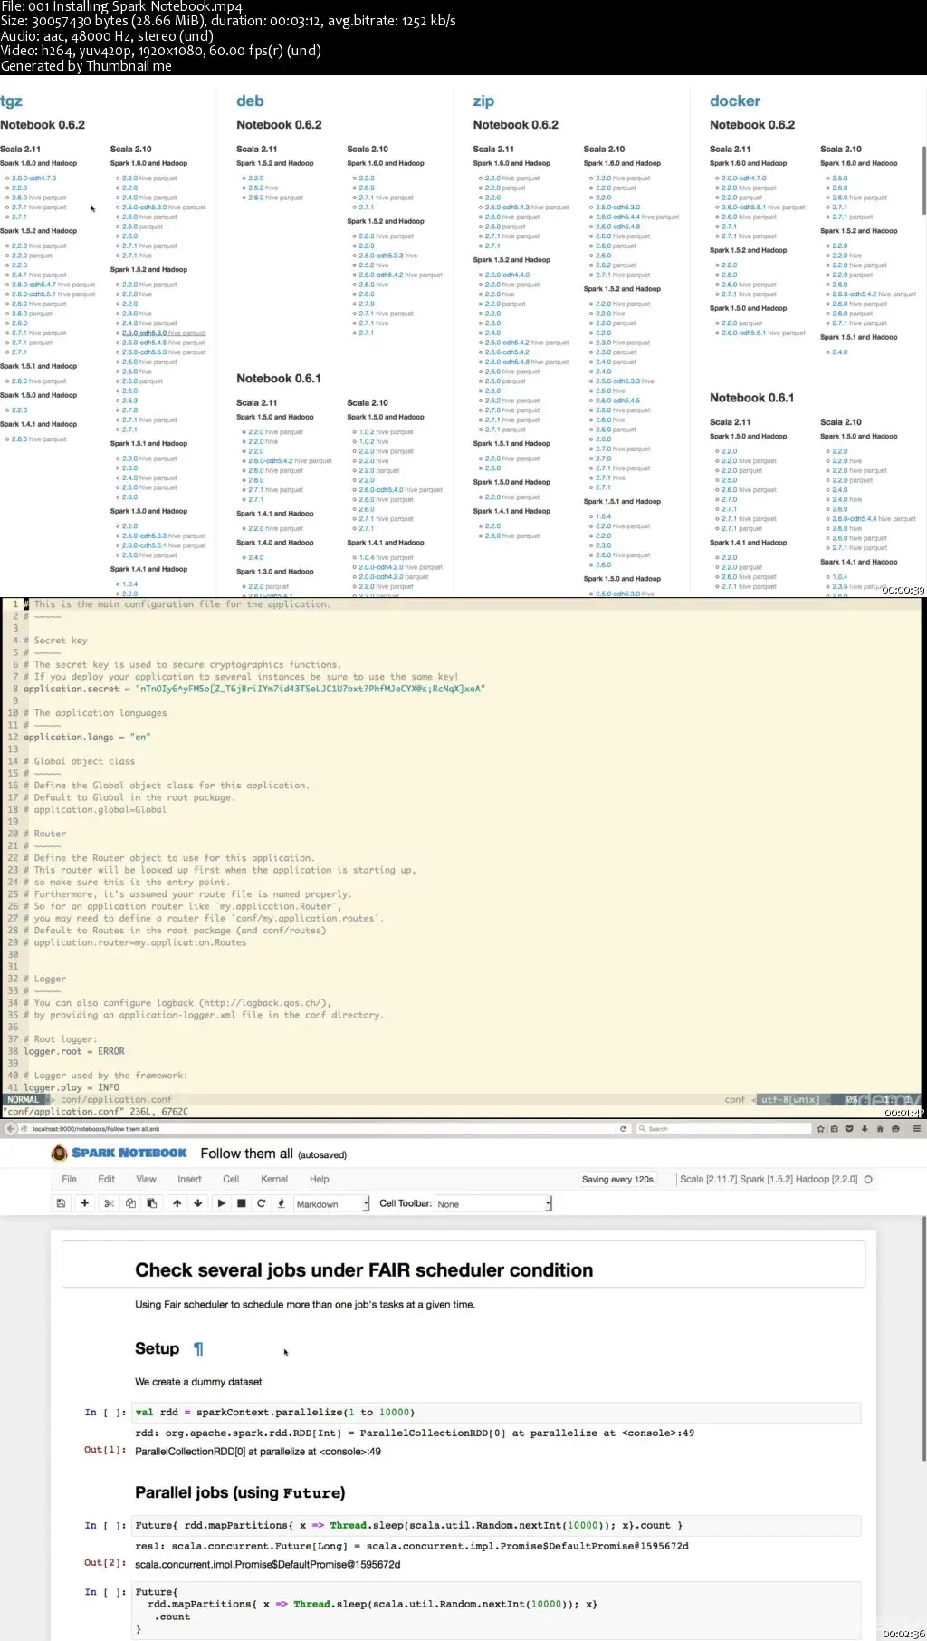Open the browser hamburger menu

click(x=916, y=1129)
